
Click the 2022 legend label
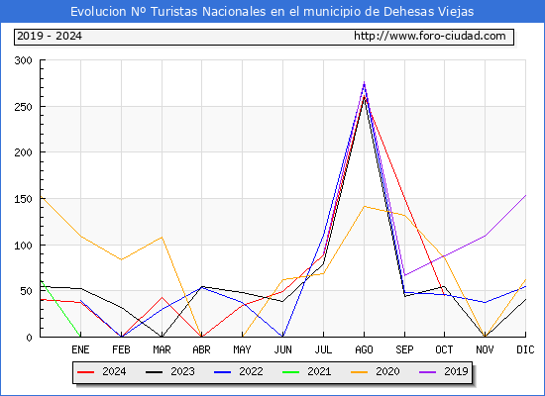coord(251,371)
